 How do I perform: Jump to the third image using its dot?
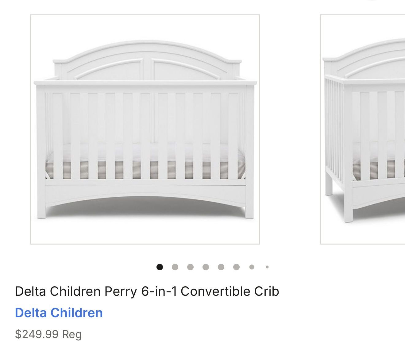point(190,267)
